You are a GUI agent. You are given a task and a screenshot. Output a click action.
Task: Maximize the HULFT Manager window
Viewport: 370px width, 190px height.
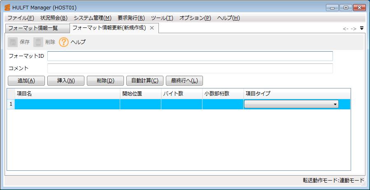pos(346,8)
